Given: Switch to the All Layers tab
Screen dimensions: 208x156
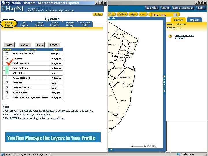Looking at the screenshot, I should click(x=24, y=24).
